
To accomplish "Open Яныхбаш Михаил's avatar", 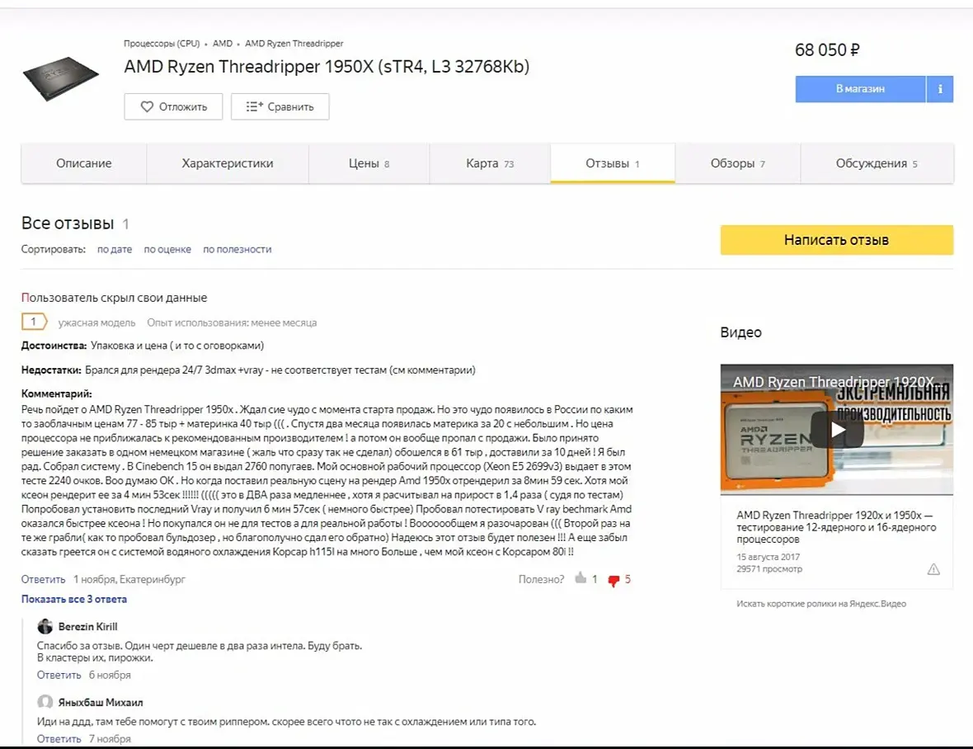I will point(45,702).
